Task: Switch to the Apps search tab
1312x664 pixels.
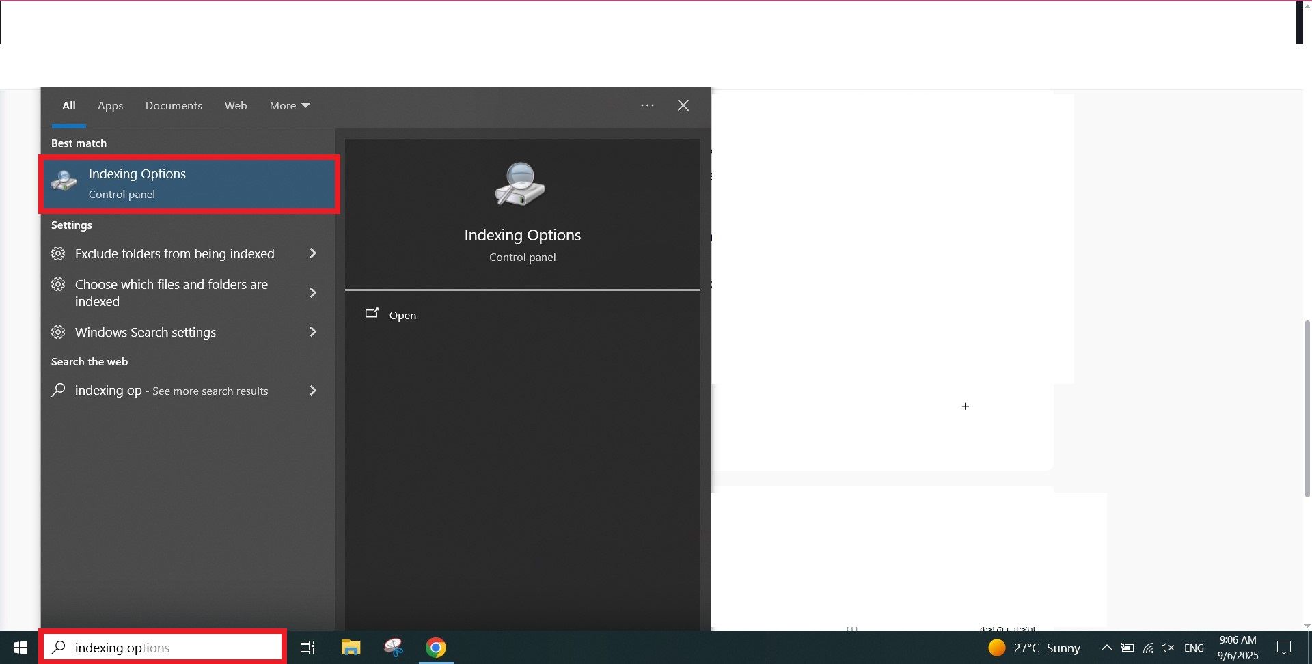Action: click(110, 105)
